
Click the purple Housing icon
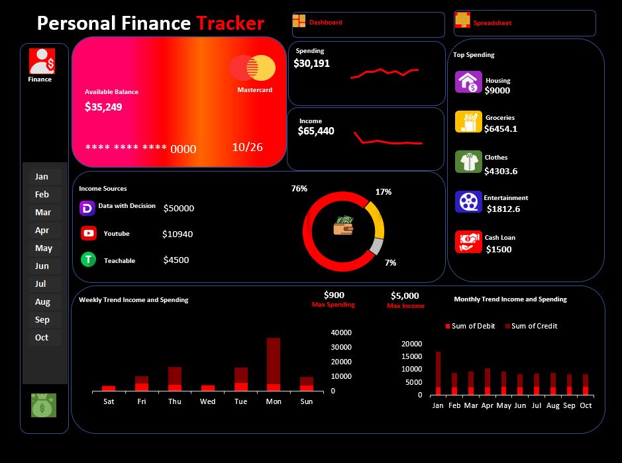(468, 81)
